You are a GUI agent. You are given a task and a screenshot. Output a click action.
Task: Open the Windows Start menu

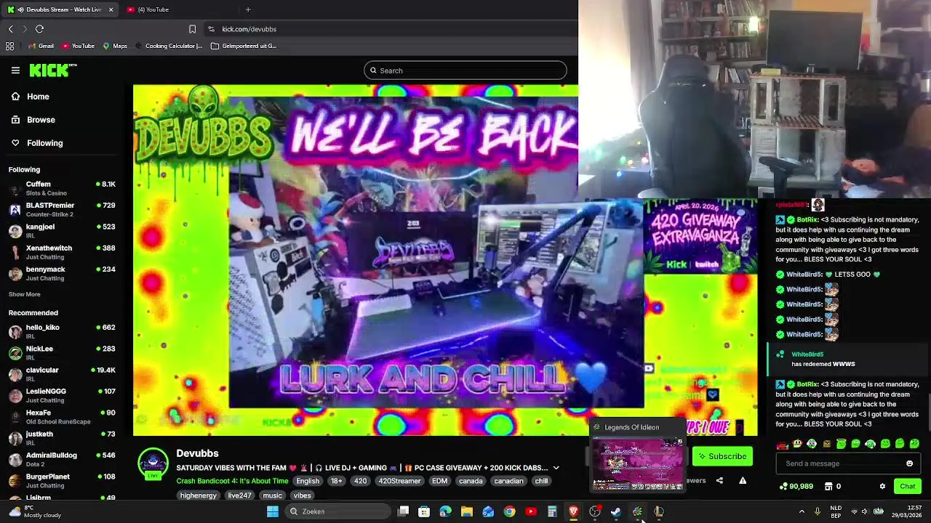pyautogui.click(x=273, y=511)
